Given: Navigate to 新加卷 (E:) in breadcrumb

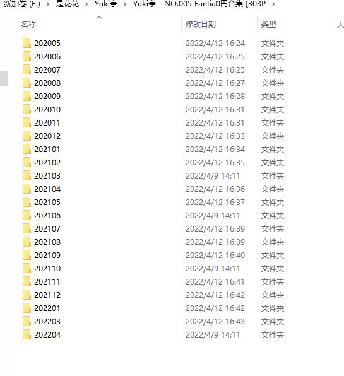Looking at the screenshot, I should (22, 4).
